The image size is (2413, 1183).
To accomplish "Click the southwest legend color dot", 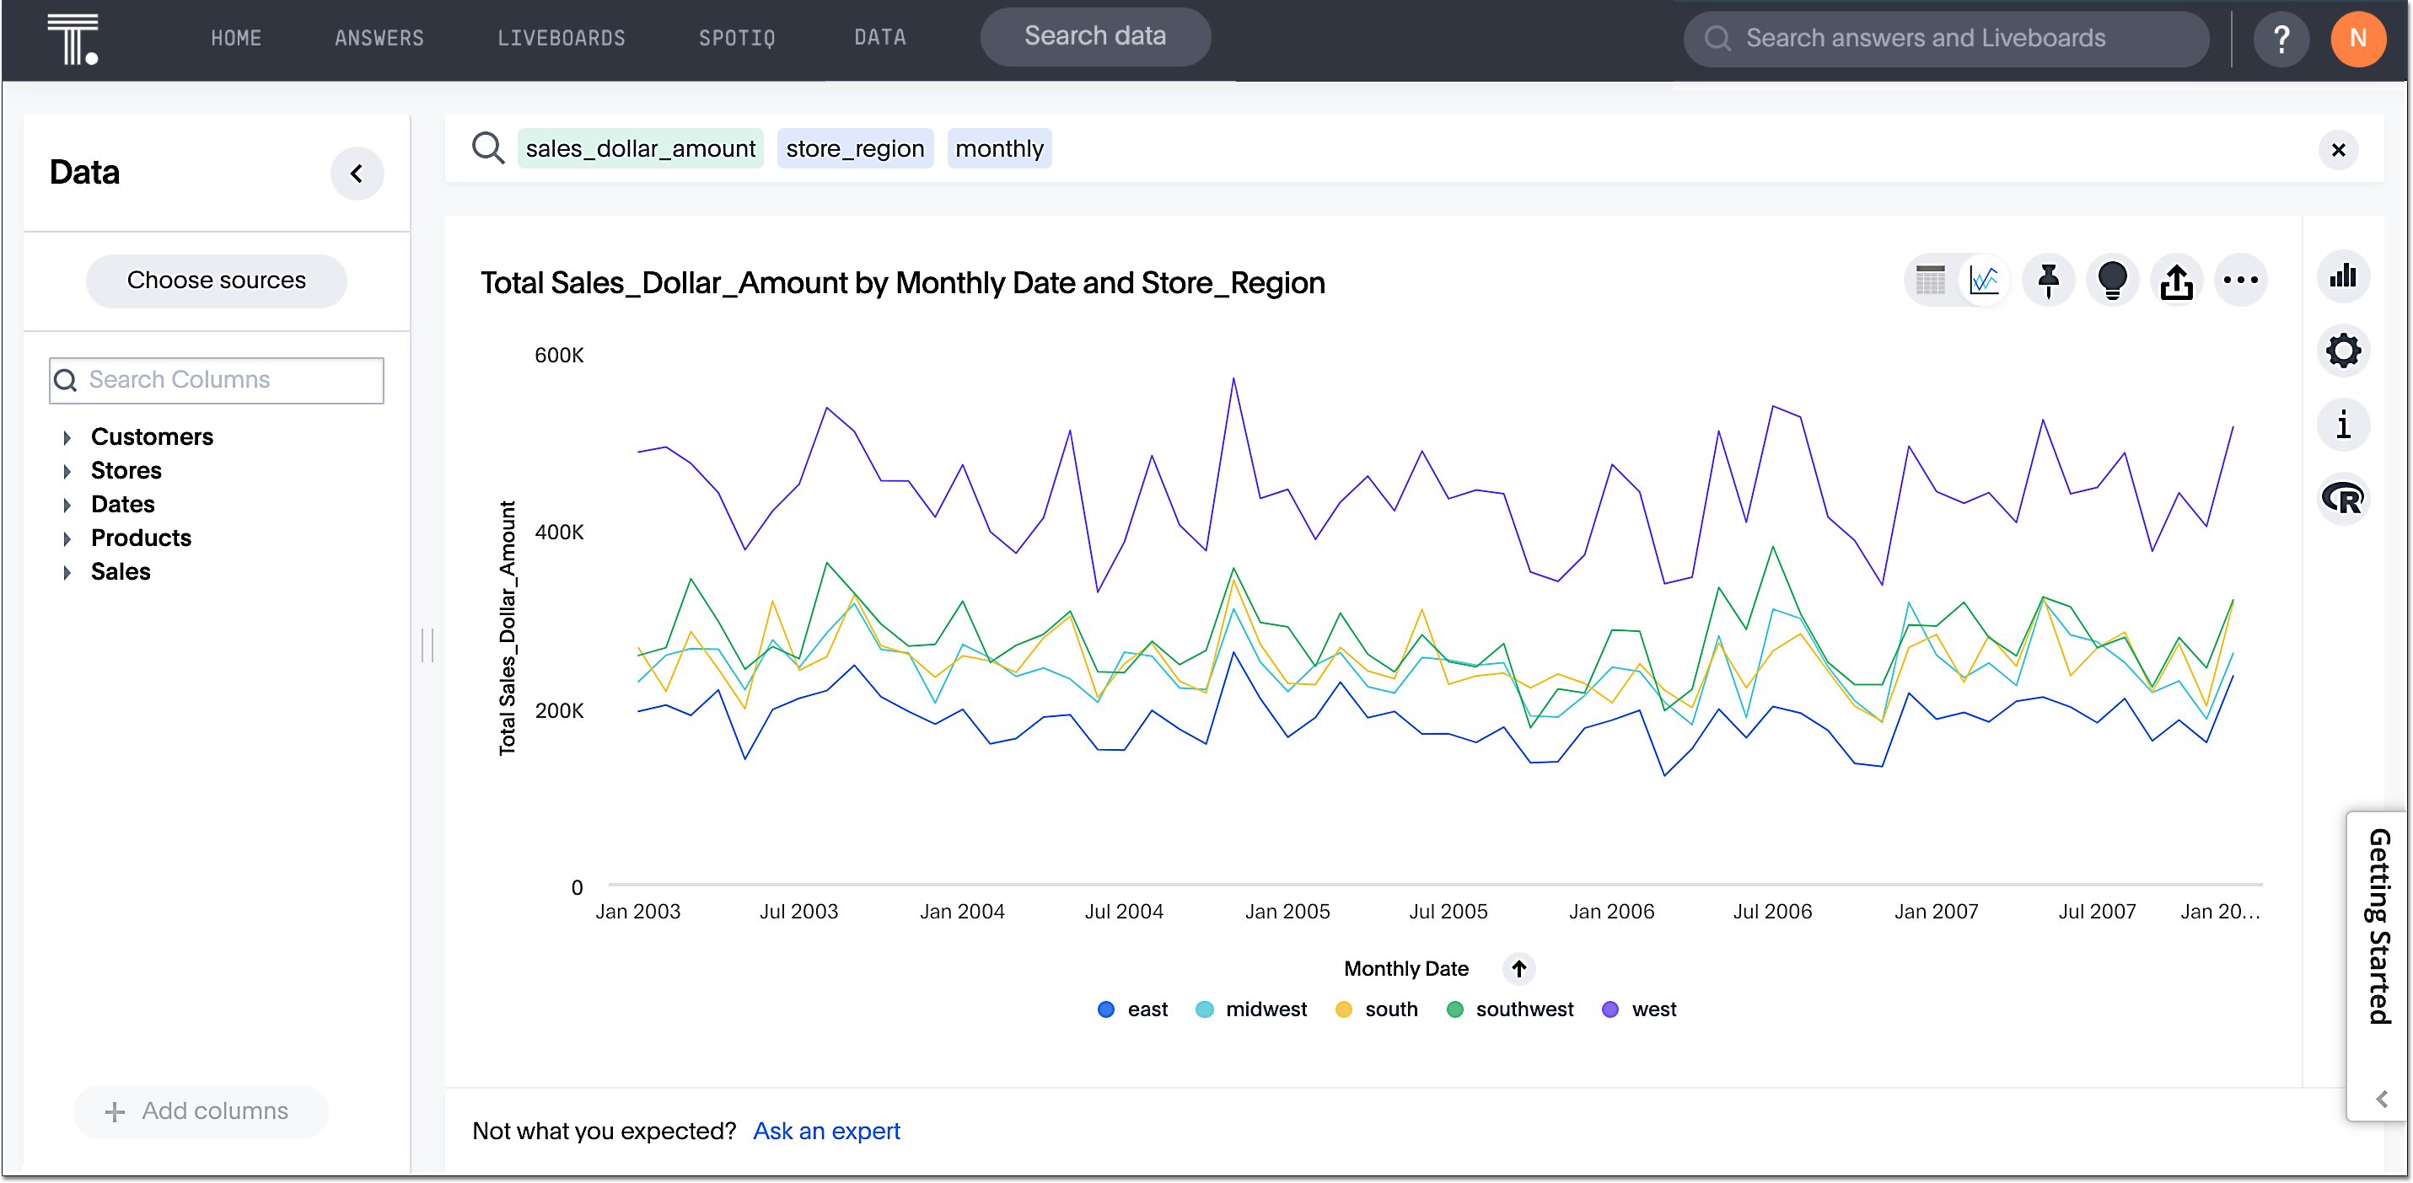I will point(1454,1009).
